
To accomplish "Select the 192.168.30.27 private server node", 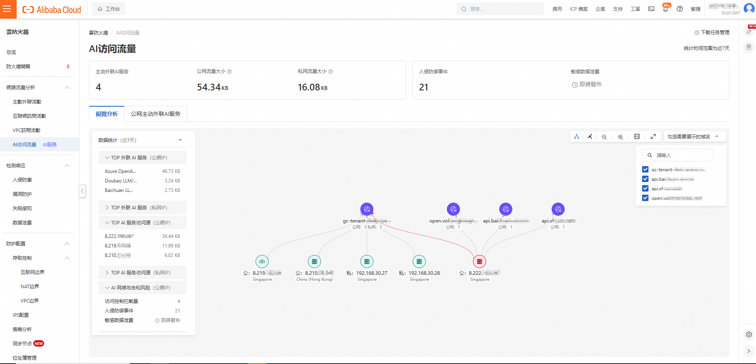I will 367,261.
